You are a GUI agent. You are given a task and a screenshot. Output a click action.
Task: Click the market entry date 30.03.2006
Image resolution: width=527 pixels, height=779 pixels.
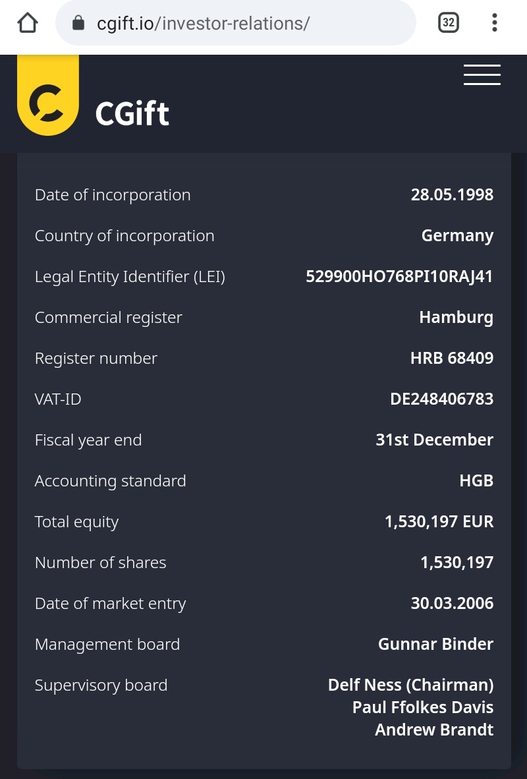click(x=452, y=603)
